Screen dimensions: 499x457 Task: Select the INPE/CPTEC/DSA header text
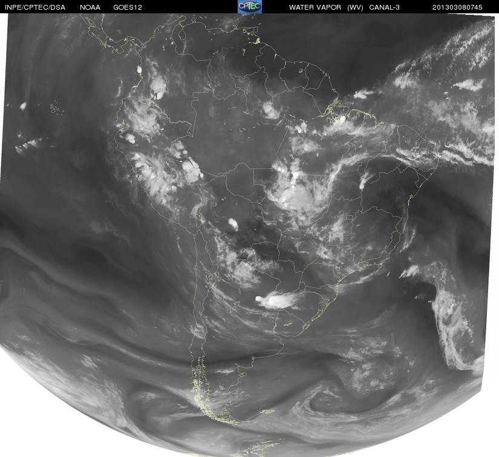click(35, 7)
